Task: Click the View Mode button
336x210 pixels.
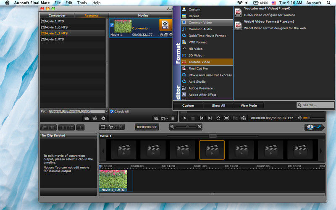Action: (x=249, y=105)
